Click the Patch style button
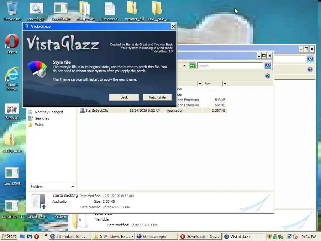The image size is (321, 241). click(x=157, y=97)
